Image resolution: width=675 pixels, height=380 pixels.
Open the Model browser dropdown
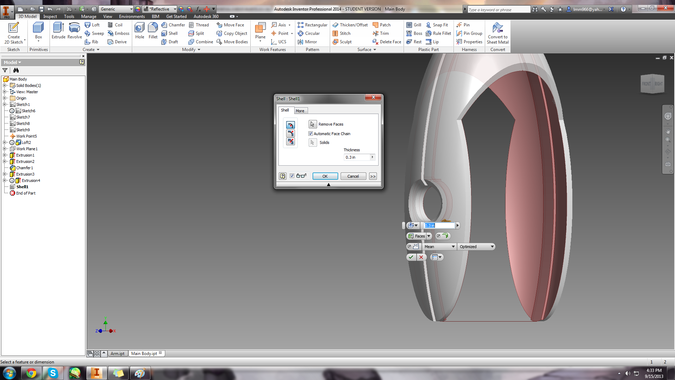coord(13,62)
